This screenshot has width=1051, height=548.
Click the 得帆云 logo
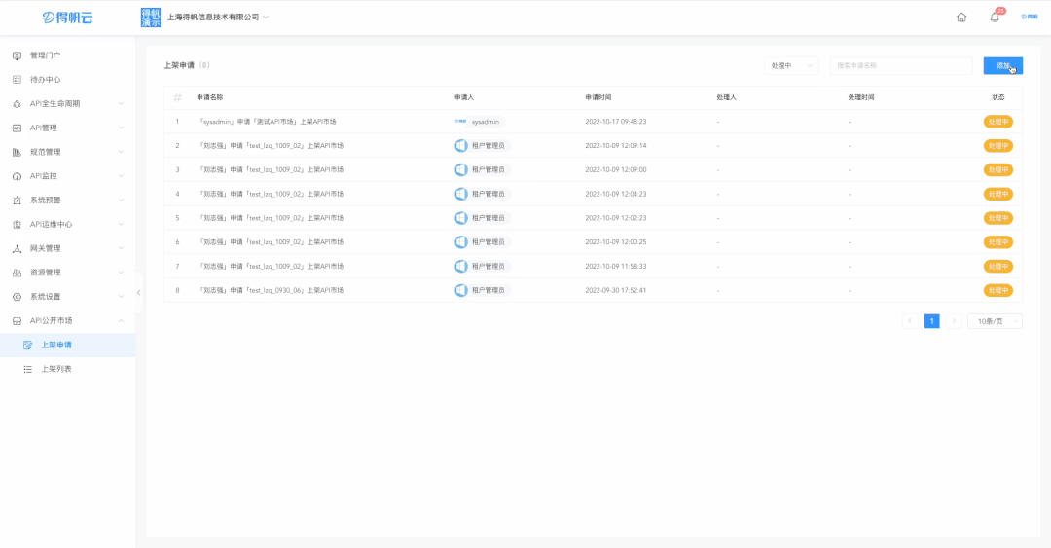[x=67, y=18]
